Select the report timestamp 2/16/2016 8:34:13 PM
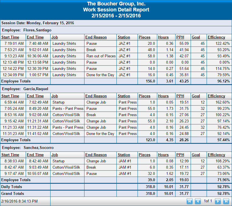The height and width of the screenshot is (206, 232). pyautogui.click(x=19, y=201)
